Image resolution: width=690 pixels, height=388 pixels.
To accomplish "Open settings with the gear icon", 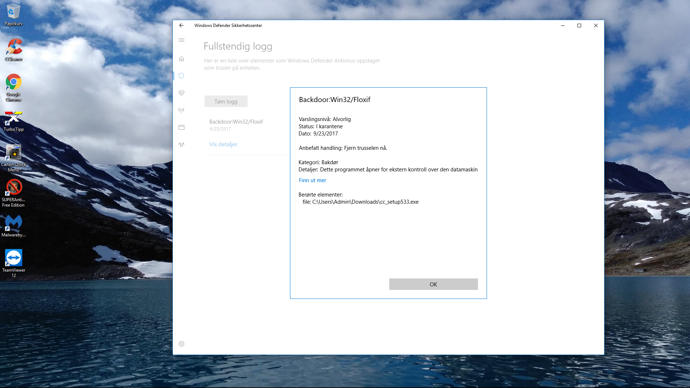I will click(x=181, y=344).
